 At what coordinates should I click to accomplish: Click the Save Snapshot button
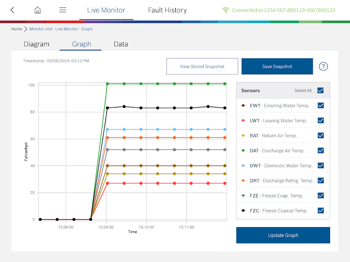277,66
